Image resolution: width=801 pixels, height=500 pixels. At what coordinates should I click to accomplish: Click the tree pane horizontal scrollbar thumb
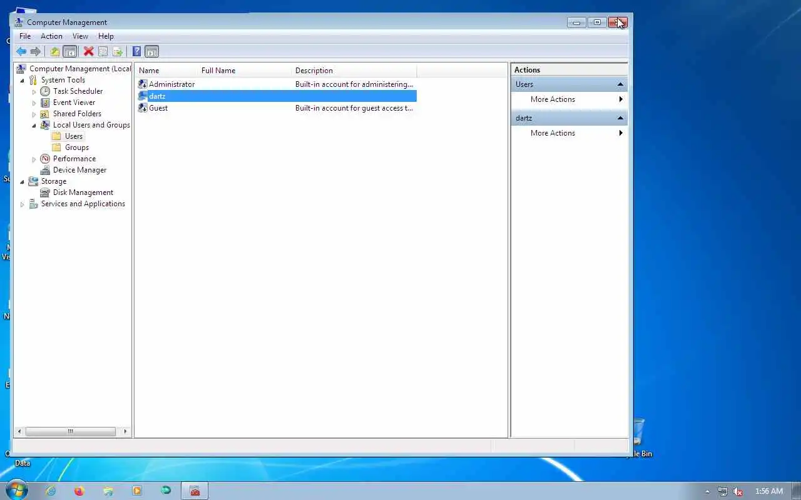[x=70, y=431]
